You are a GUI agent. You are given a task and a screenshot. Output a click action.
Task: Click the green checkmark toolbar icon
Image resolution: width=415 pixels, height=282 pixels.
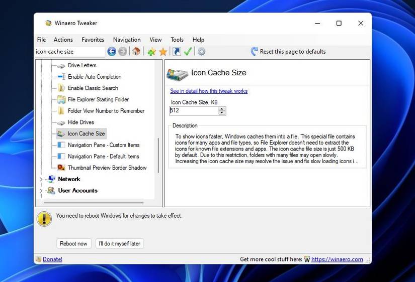point(188,52)
